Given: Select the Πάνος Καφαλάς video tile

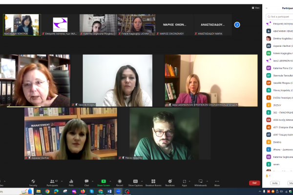Looking at the screenshot, I should tap(164, 134).
